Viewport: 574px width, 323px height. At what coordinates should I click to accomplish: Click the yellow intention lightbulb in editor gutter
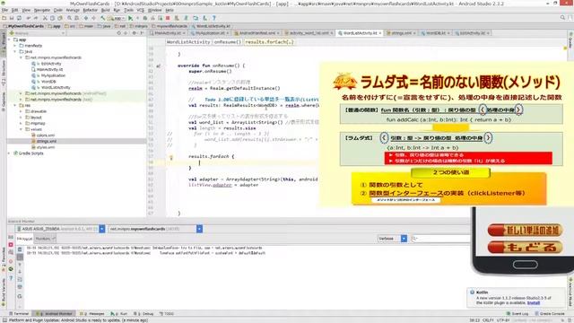(170, 158)
